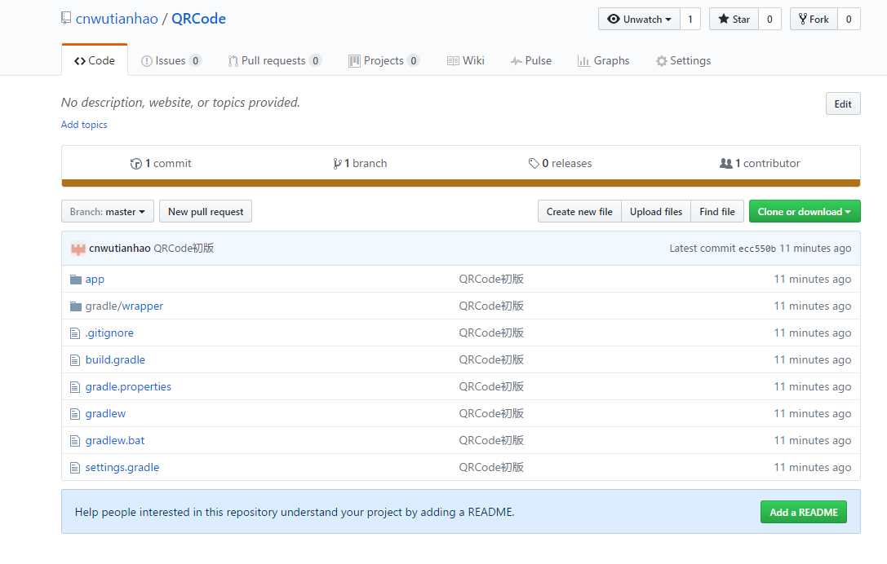The height and width of the screenshot is (564, 887).
Task: Open the cnwutianhao owner link in header
Action: (x=117, y=19)
